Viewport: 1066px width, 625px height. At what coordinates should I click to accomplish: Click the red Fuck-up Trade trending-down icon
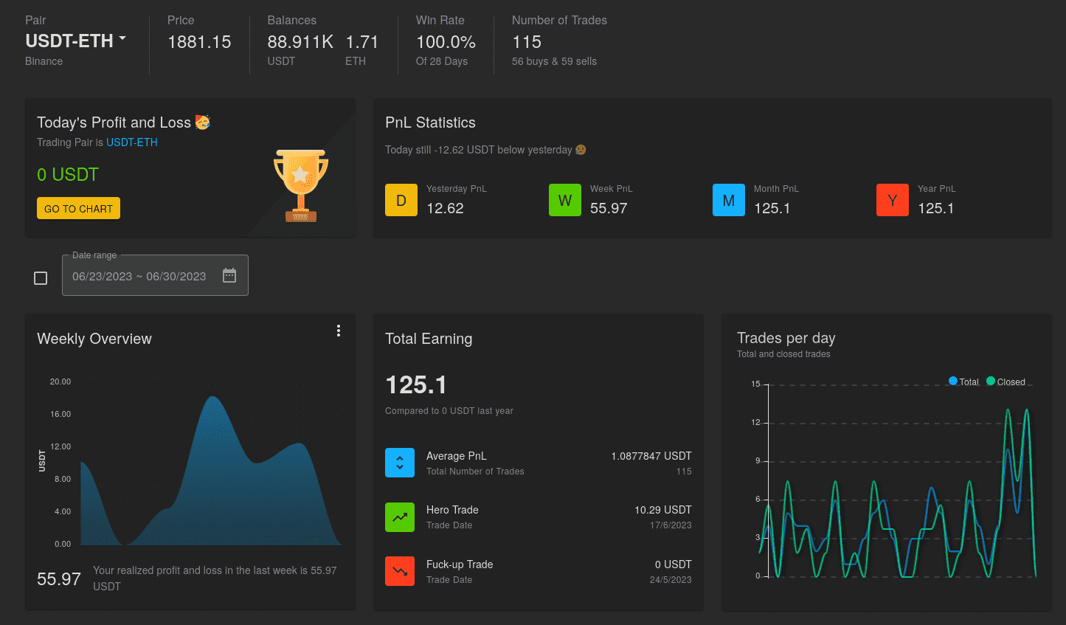point(400,571)
